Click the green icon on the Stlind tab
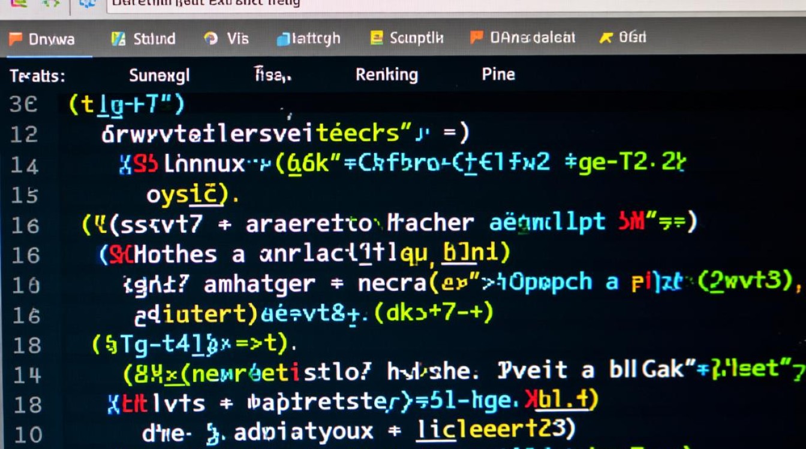 [118, 39]
